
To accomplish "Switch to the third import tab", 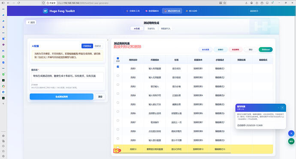I will point(166,29).
